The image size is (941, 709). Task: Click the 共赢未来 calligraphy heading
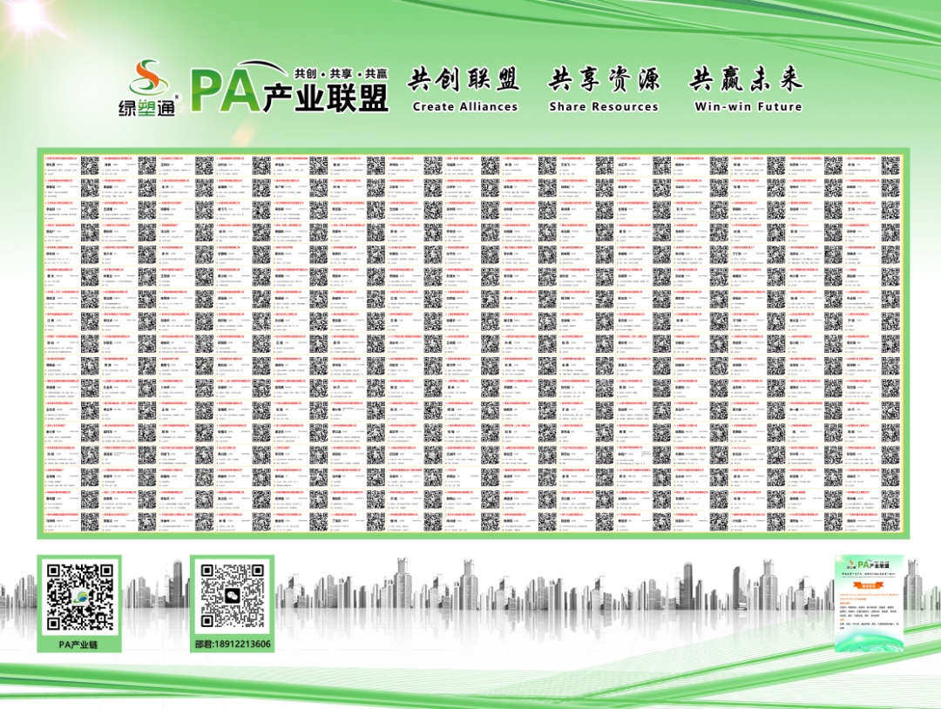click(746, 79)
